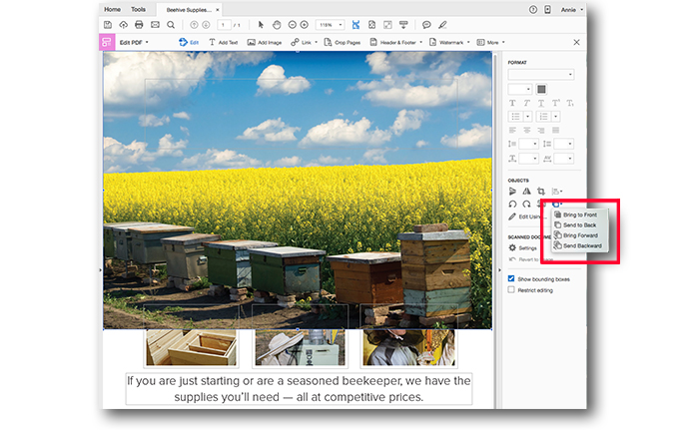Open the zoom level dropdown

[331, 24]
